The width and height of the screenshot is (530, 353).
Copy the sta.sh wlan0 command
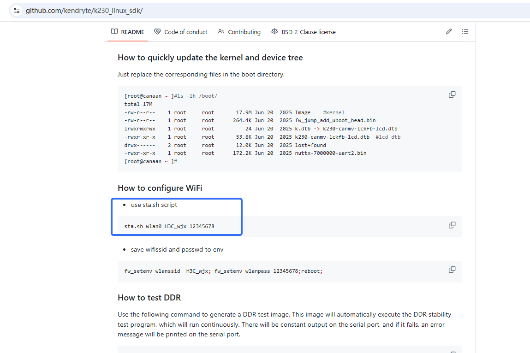pyautogui.click(x=452, y=225)
